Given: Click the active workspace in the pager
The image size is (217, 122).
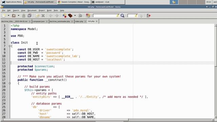Looking at the screenshot, I should coord(174,2).
